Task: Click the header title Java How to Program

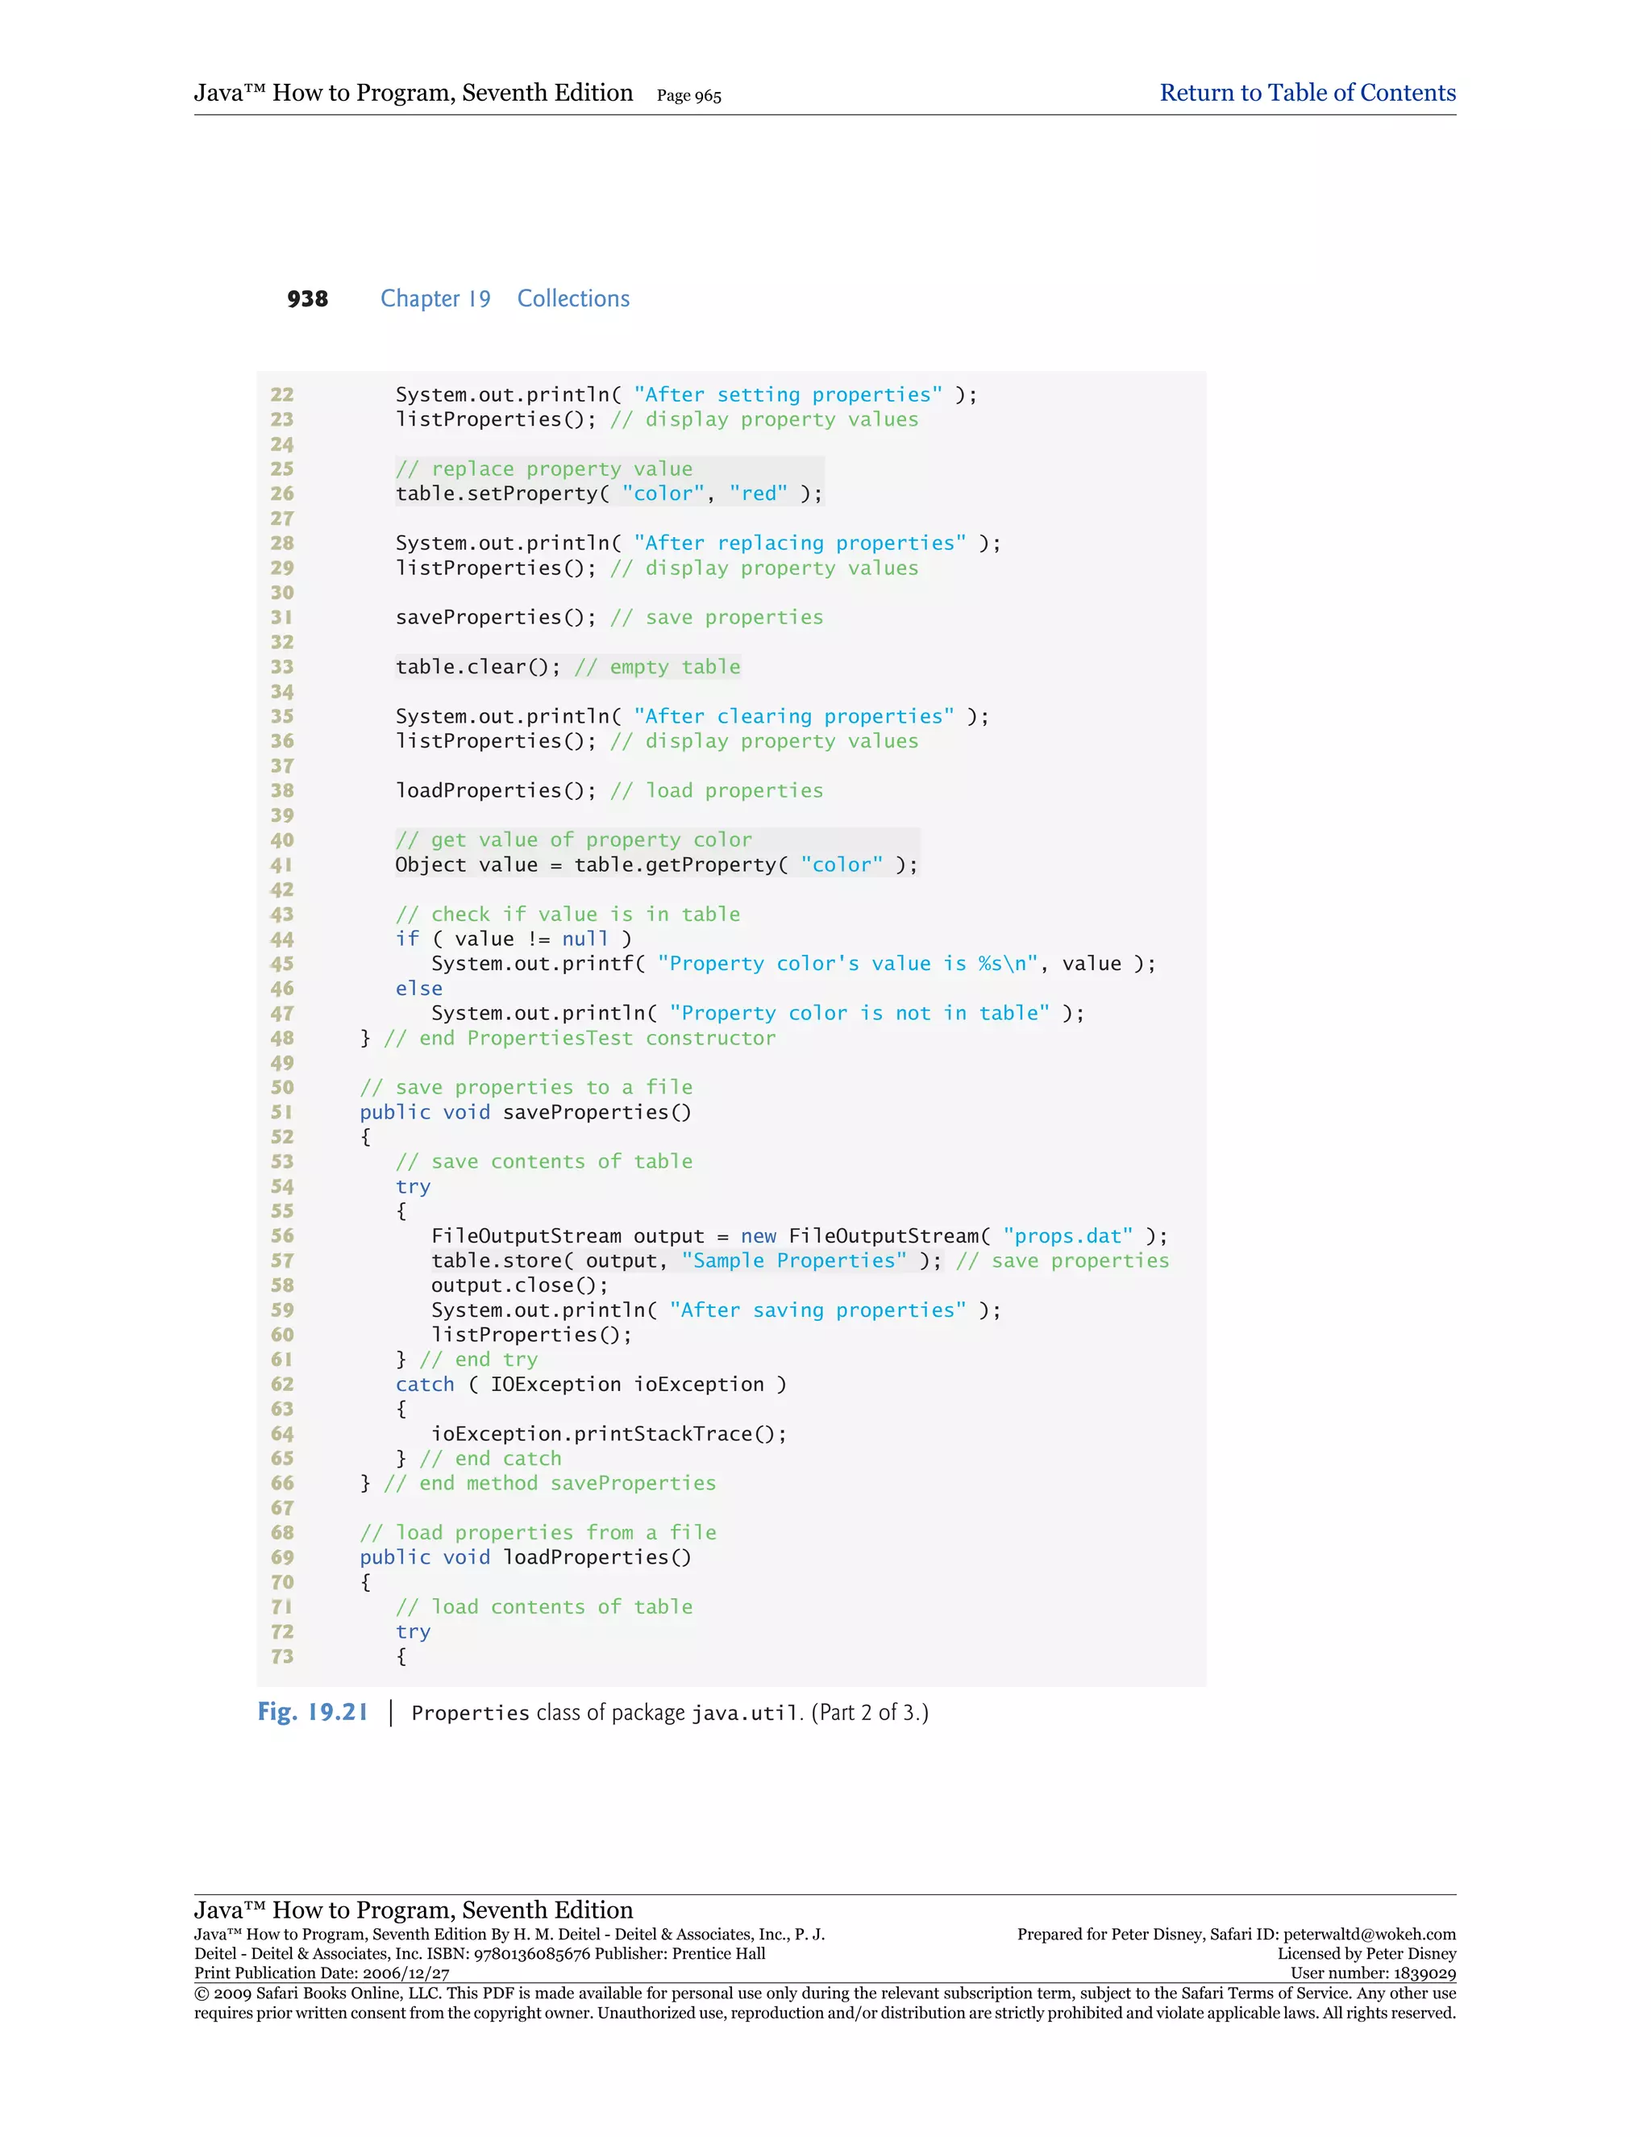Action: click(x=413, y=93)
